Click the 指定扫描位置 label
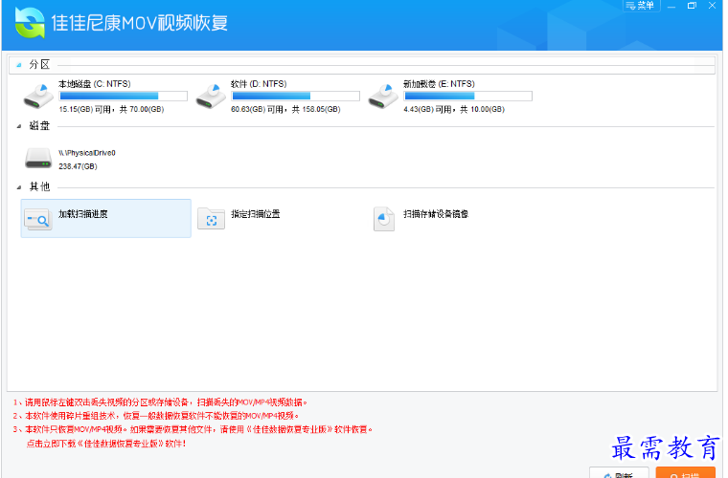The width and height of the screenshot is (728, 478). 256,214
